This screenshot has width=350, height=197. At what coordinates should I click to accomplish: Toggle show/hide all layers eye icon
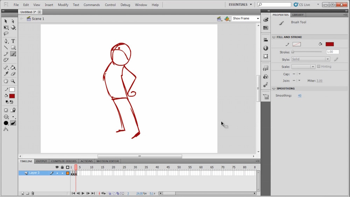click(57, 167)
